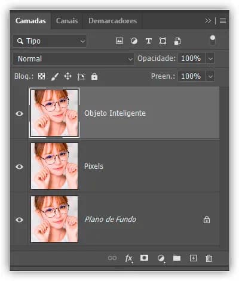Link layers chain icon at panel bottom

(112, 258)
